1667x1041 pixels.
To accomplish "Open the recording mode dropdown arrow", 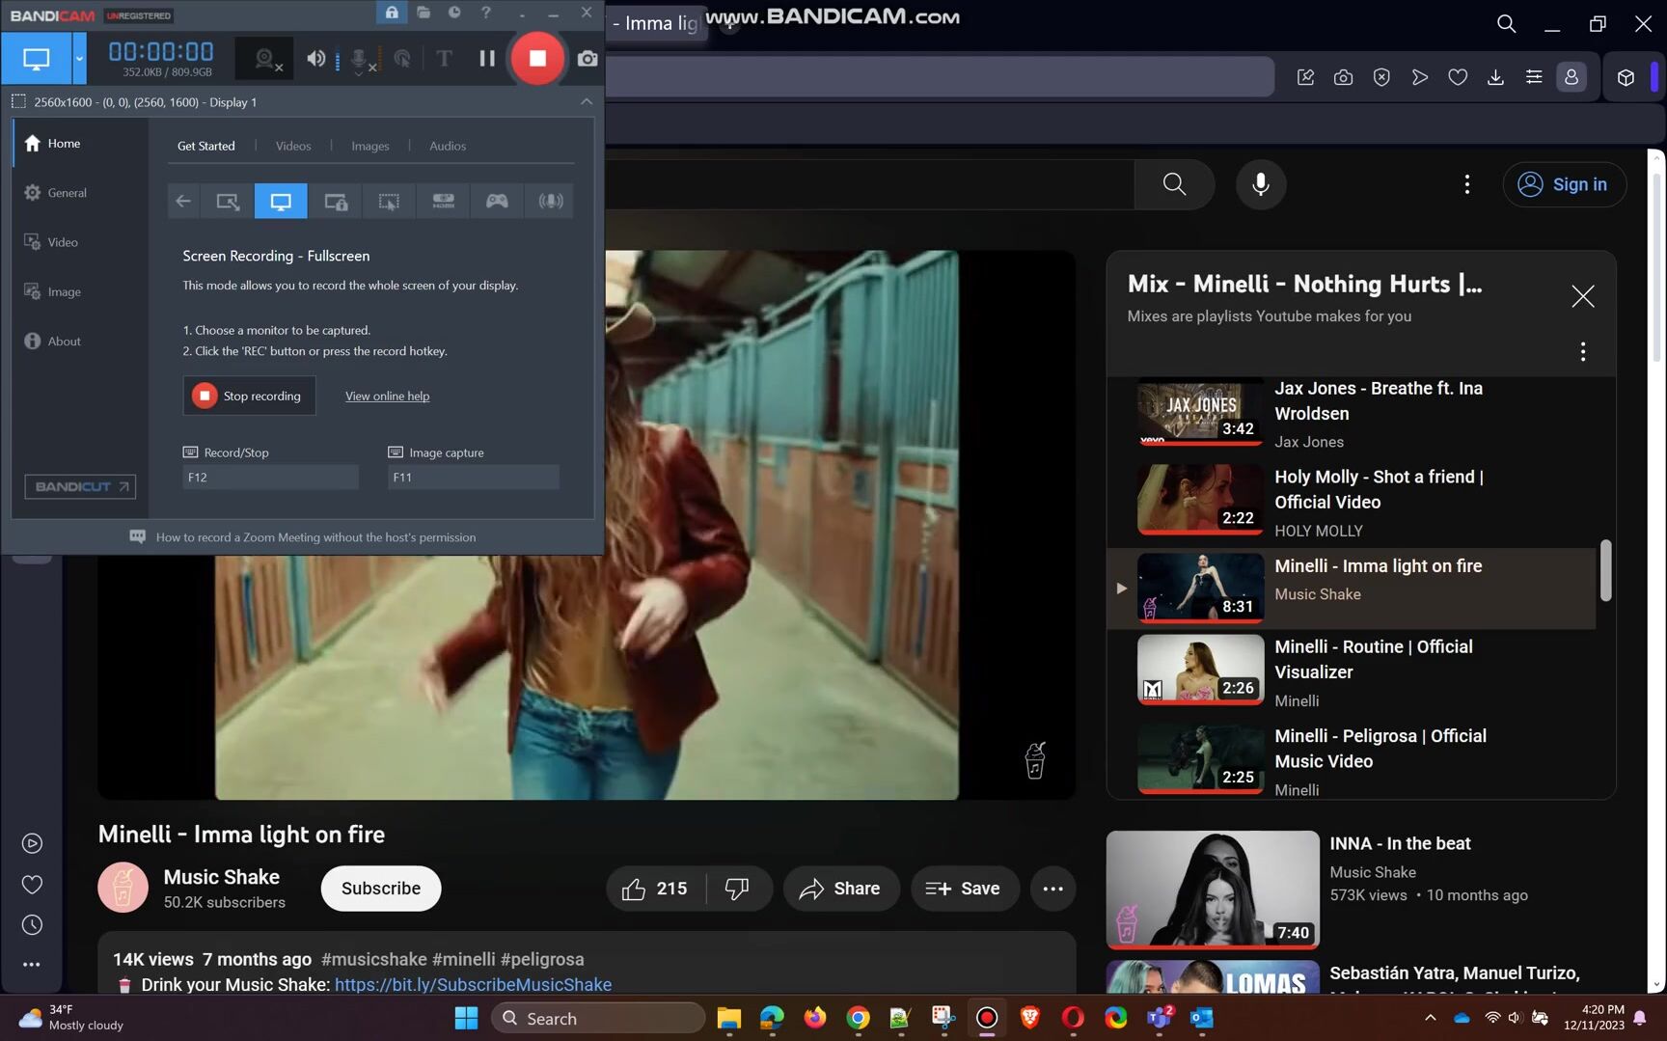I will click(x=79, y=59).
